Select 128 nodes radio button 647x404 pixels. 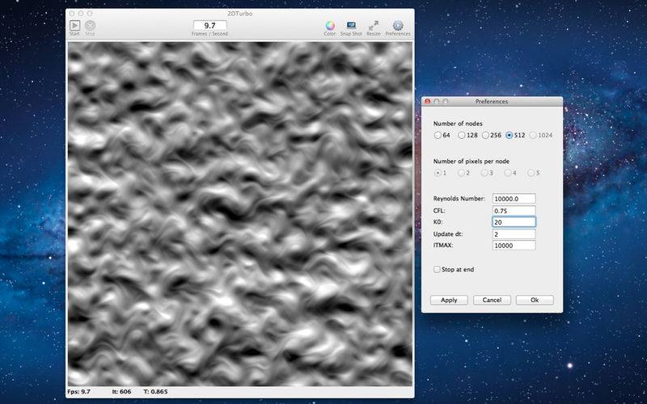(x=462, y=135)
